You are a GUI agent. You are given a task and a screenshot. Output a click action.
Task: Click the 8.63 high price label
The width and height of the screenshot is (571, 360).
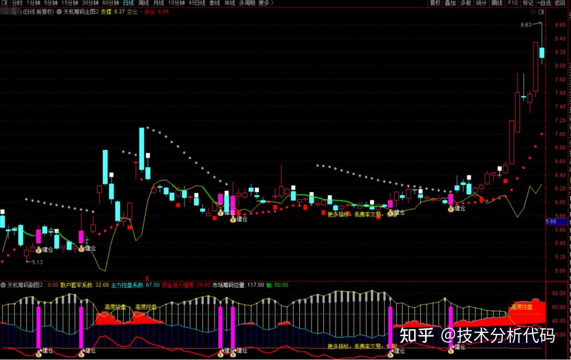click(526, 25)
